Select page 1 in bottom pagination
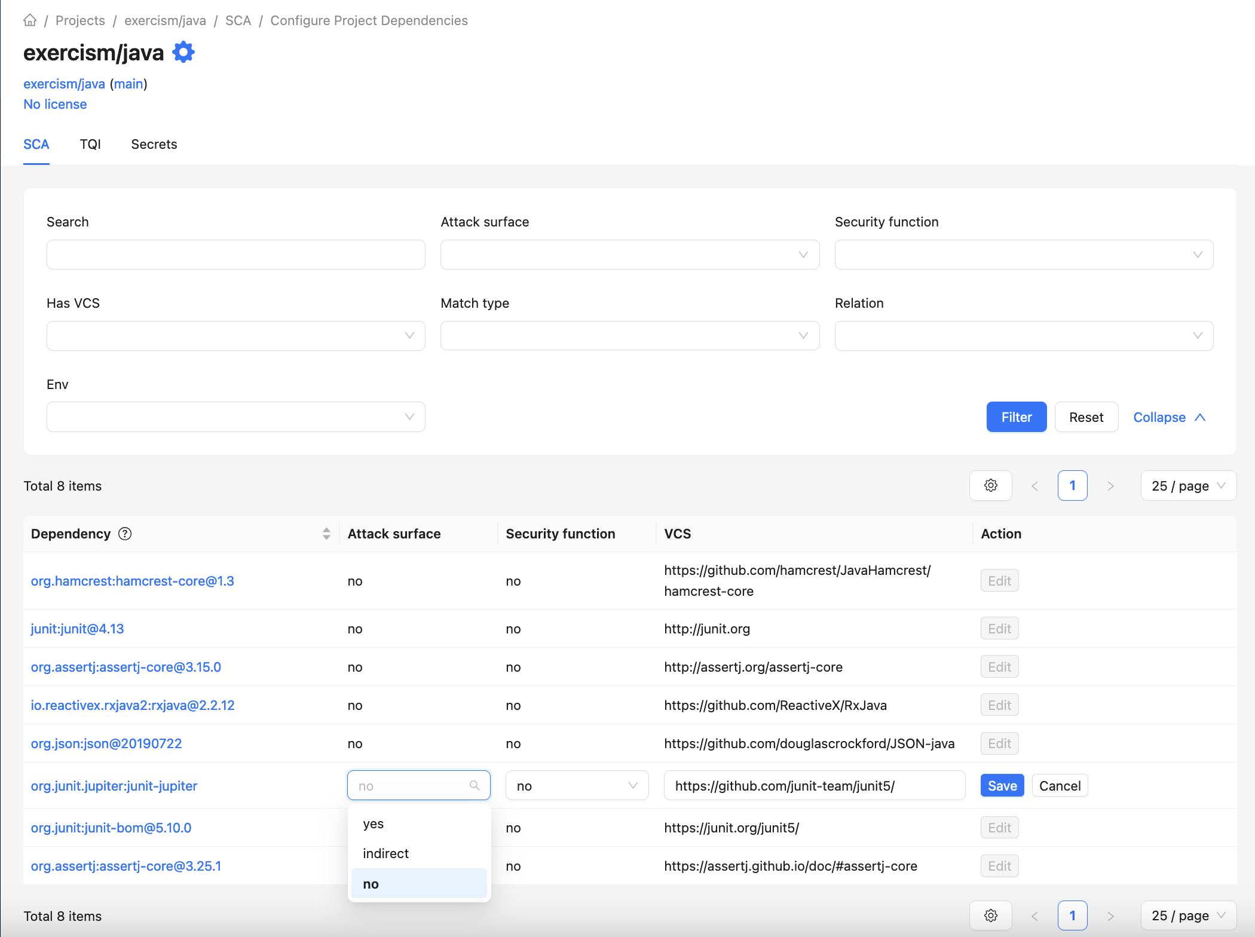The width and height of the screenshot is (1255, 937). coord(1073,915)
